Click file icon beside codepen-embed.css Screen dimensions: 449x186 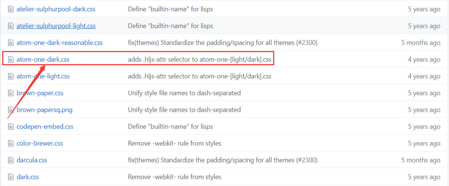[10, 127]
